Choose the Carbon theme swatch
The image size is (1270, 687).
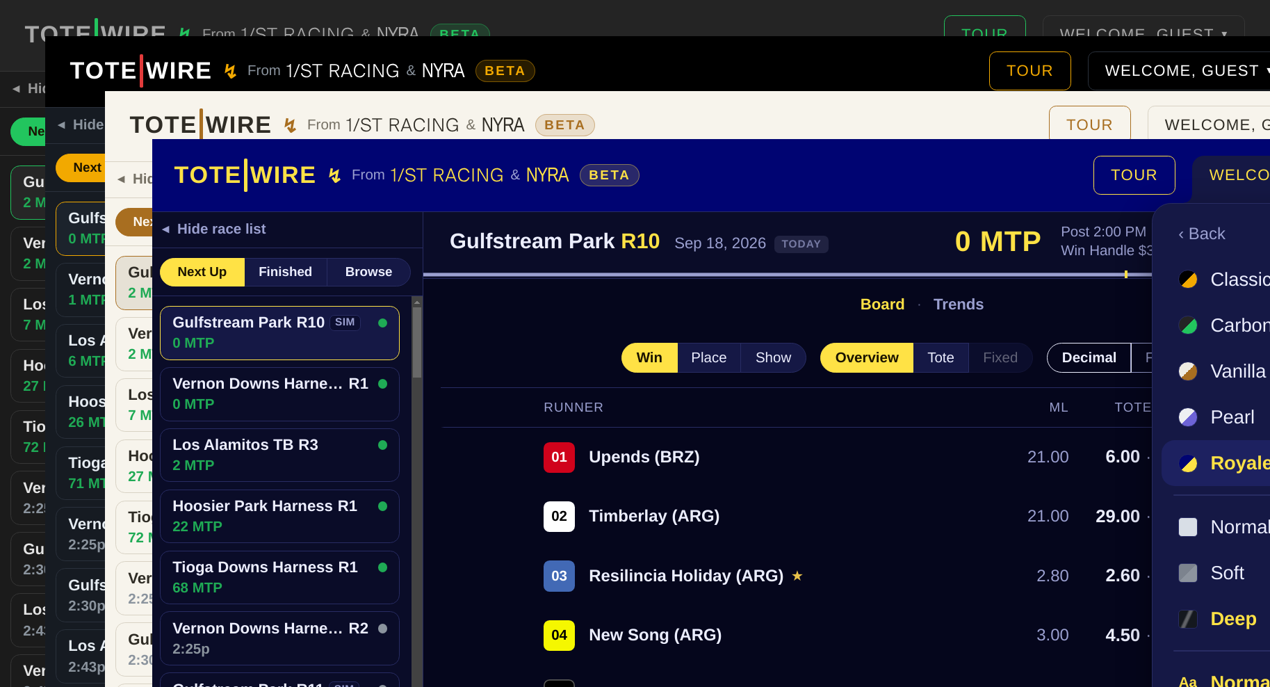point(1188,325)
